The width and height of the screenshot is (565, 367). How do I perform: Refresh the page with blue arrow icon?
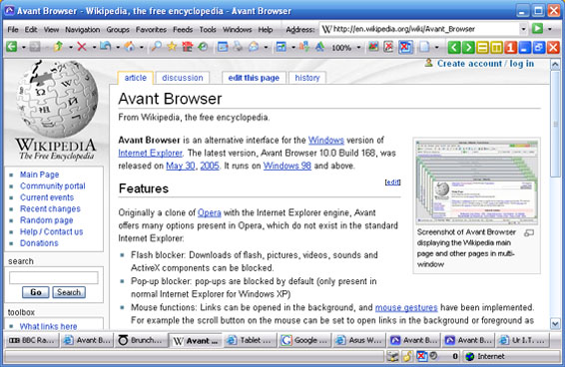pos(106,47)
